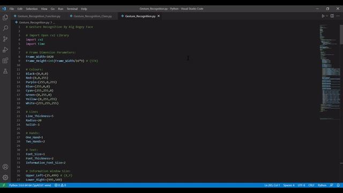Open Run and Debug view
The width and height of the screenshot is (343, 193).
(x=5, y=50)
